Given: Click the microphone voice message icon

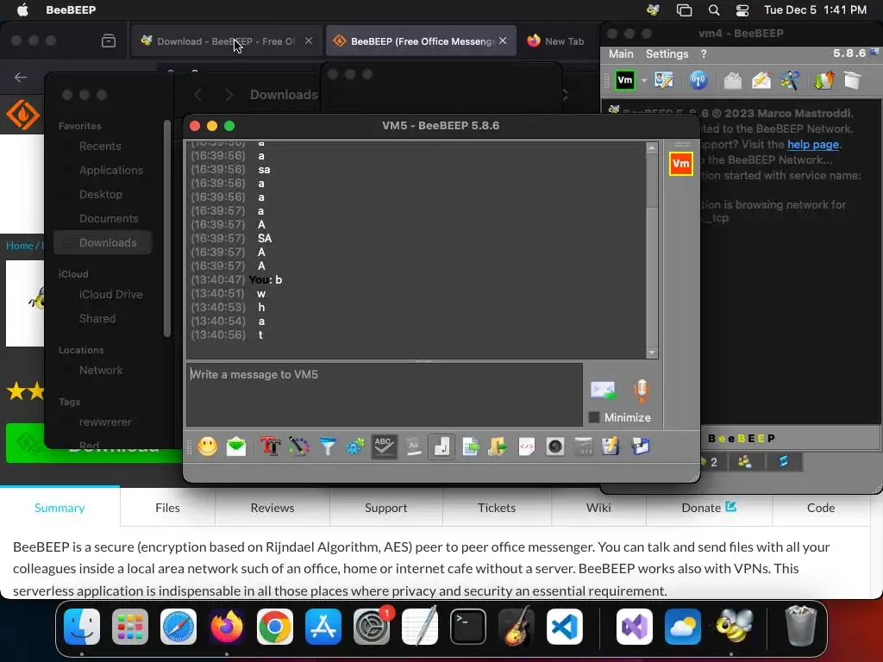Looking at the screenshot, I should pos(642,390).
